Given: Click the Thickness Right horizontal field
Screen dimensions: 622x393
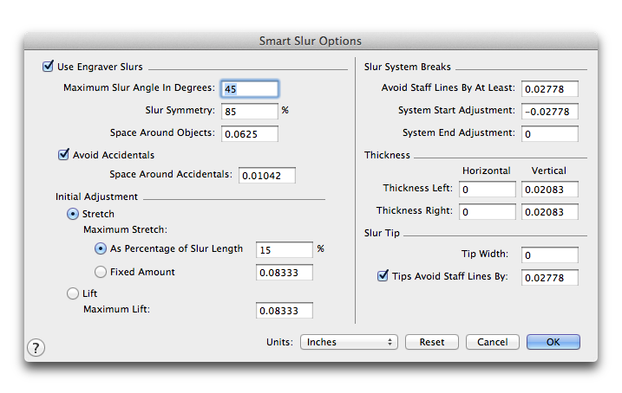Looking at the screenshot, I should (x=488, y=212).
